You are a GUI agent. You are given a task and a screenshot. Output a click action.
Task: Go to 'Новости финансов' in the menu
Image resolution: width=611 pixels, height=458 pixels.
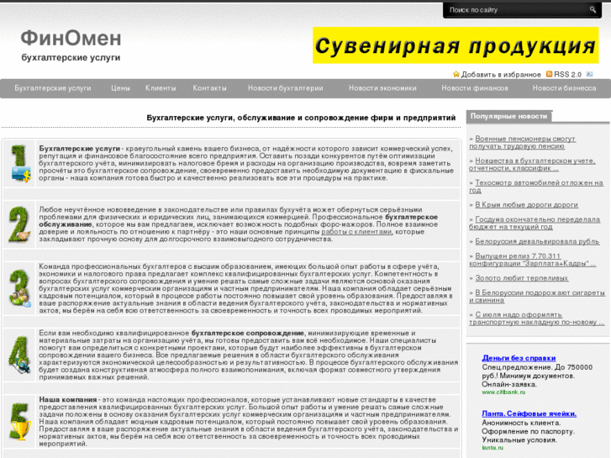tap(475, 88)
